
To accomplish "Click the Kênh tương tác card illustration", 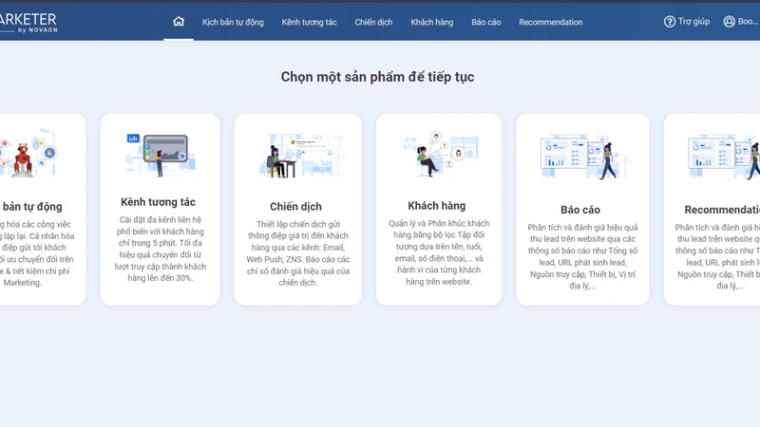I will pos(160,154).
